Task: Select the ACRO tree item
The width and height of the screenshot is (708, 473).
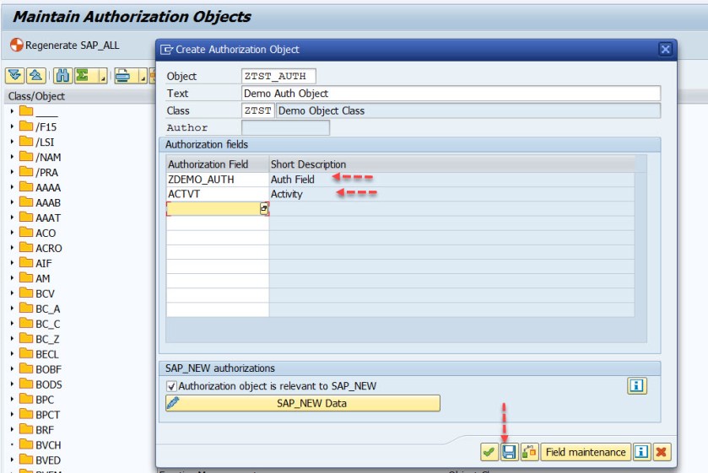Action: tap(49, 248)
